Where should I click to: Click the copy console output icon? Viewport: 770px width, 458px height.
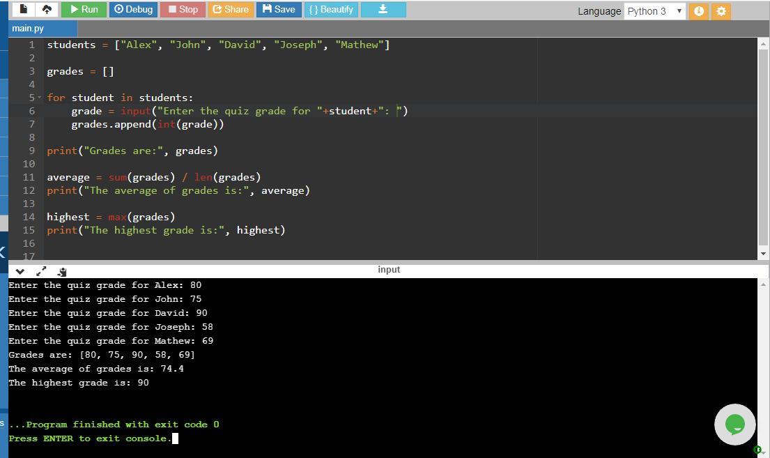point(62,271)
